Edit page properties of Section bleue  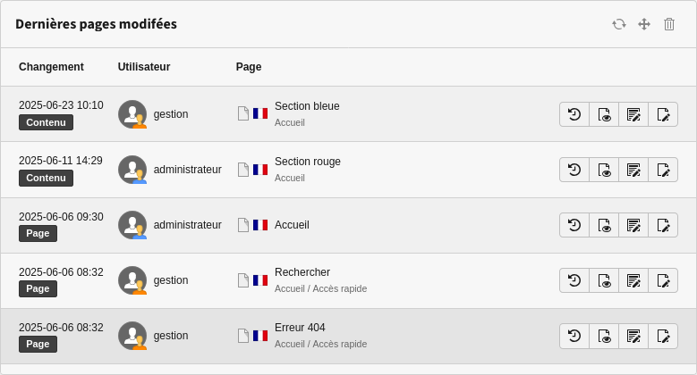(663, 114)
